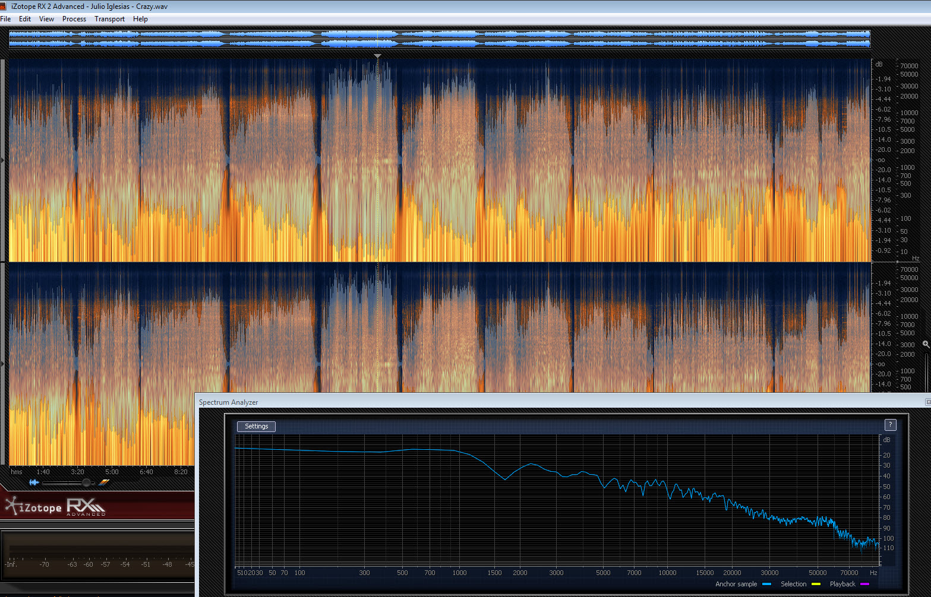Click the lower channel selector arrow
The height and width of the screenshot is (597, 931).
[3, 363]
